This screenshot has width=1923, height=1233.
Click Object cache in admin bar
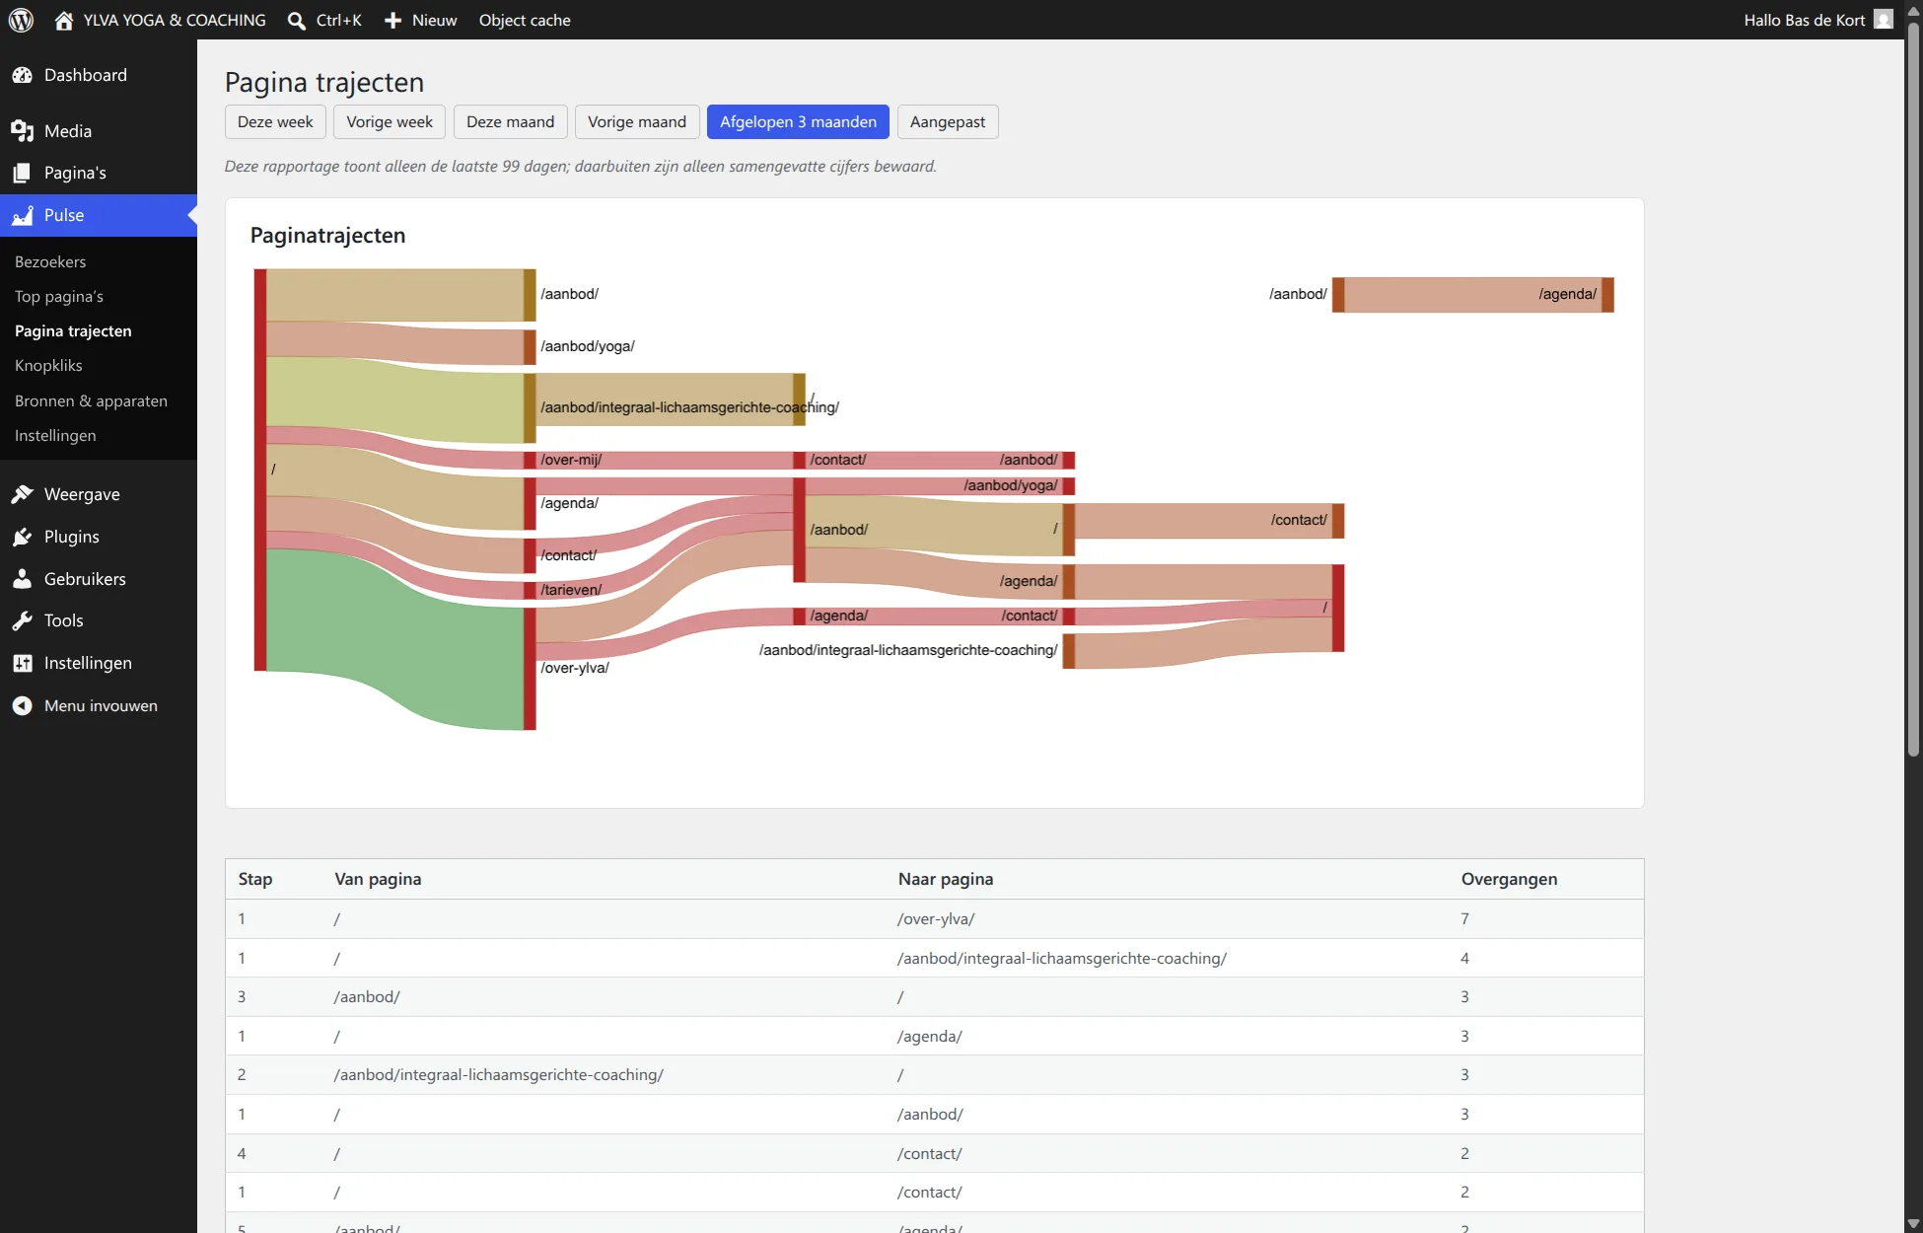click(525, 20)
